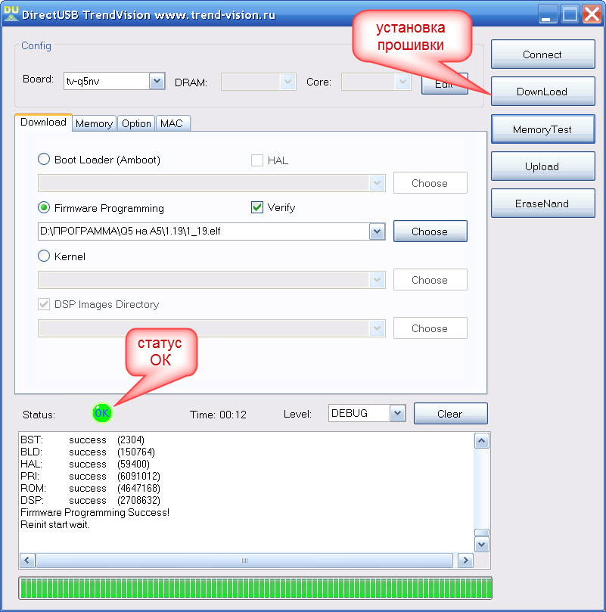Enable the HAL checkbox
The height and width of the screenshot is (612, 606).
pyautogui.click(x=257, y=160)
